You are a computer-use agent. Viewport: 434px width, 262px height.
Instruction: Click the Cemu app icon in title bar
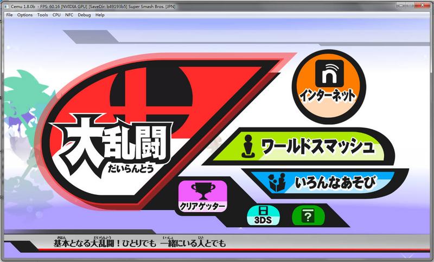(x=5, y=4)
